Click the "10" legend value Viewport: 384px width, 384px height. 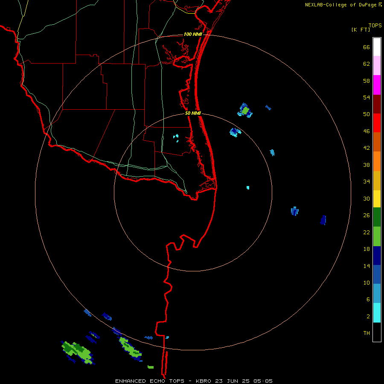pyautogui.click(x=367, y=282)
